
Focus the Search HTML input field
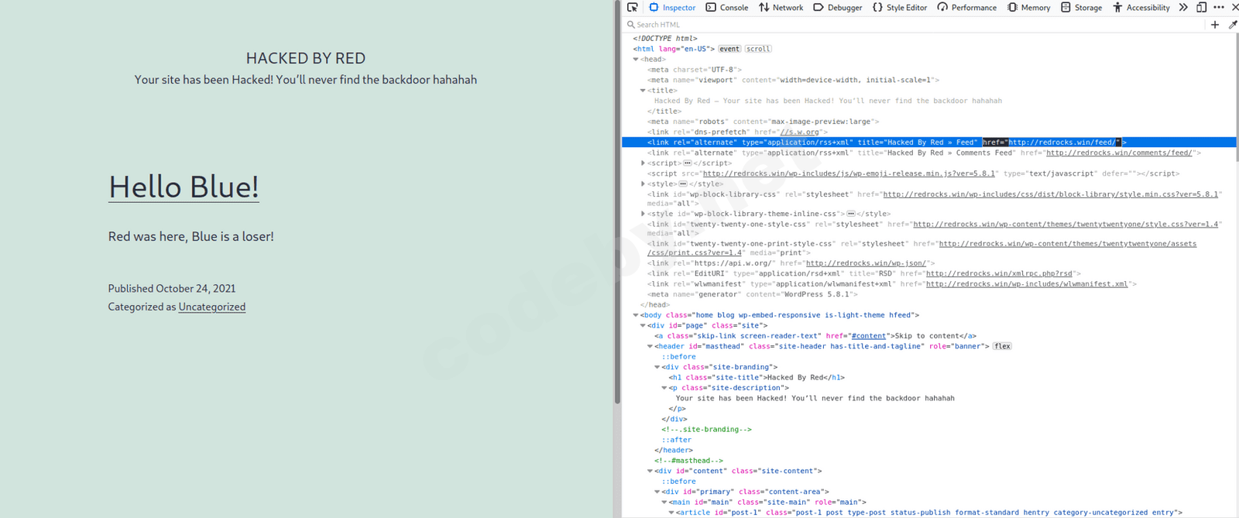[914, 25]
